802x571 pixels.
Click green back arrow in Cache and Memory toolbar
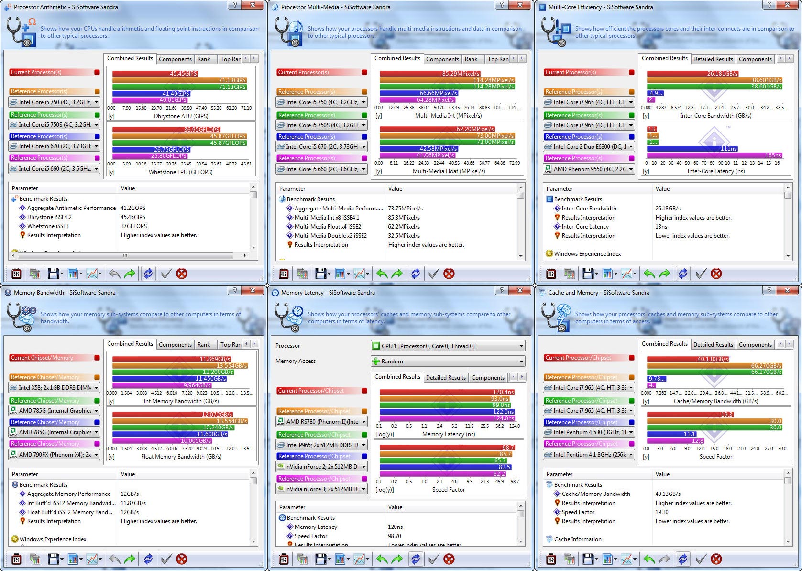point(649,559)
